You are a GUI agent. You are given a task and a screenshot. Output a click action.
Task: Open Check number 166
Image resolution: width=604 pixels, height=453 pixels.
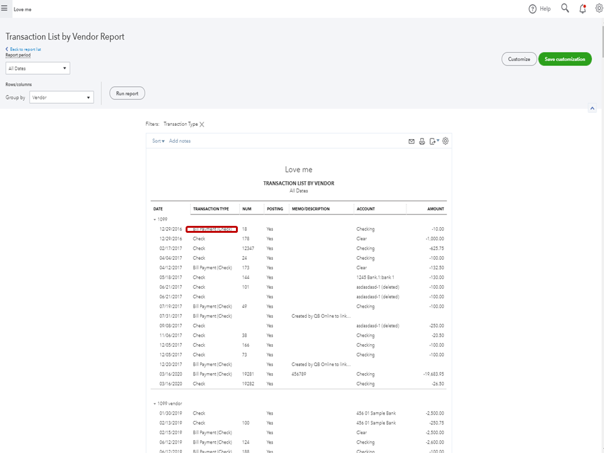pos(199,345)
